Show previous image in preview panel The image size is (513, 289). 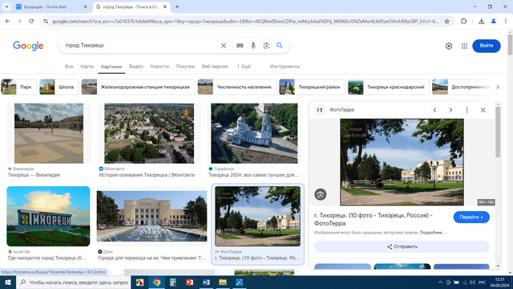pos(434,110)
